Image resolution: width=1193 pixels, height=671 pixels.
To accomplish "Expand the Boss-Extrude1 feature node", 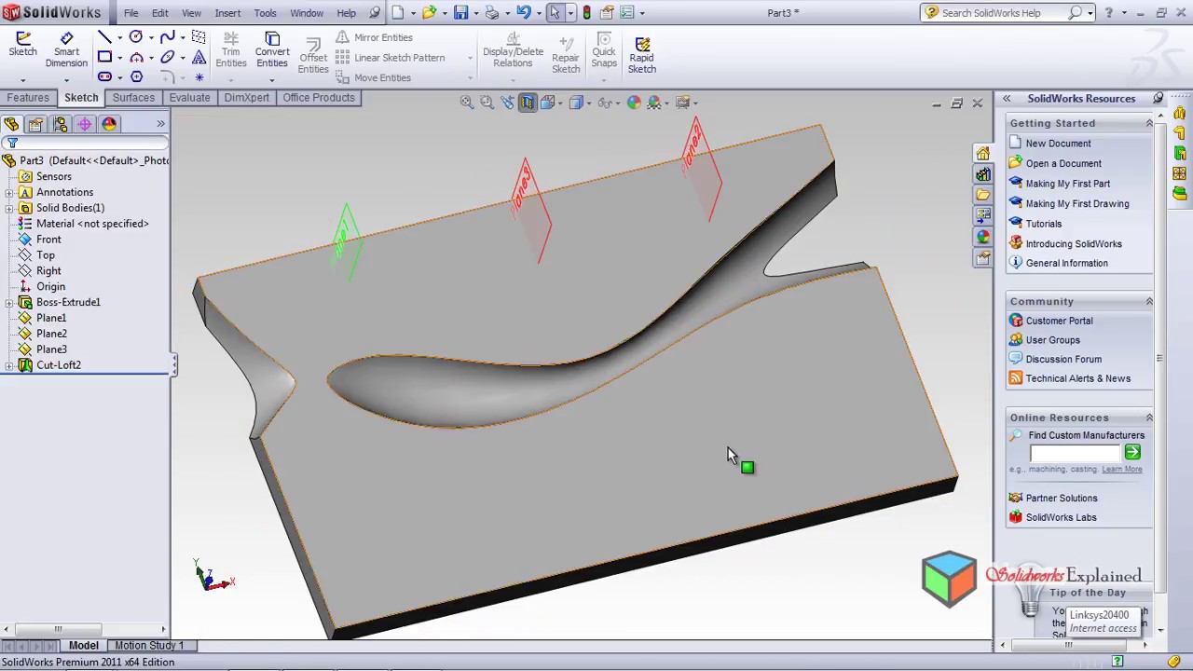I will (x=9, y=303).
